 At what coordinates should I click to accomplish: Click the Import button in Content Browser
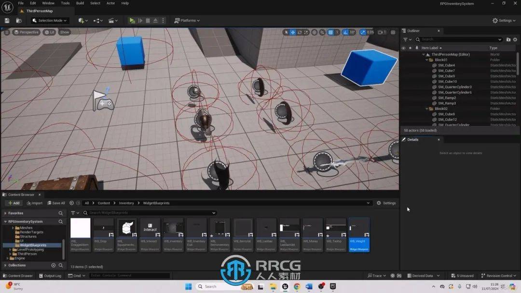34,203
